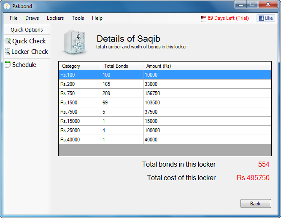Sort by Amount (Rs) column header
281x218 pixels.
207,66
